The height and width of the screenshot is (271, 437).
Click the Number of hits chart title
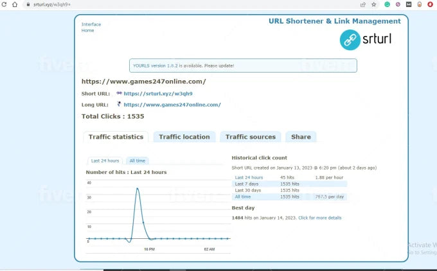point(126,172)
